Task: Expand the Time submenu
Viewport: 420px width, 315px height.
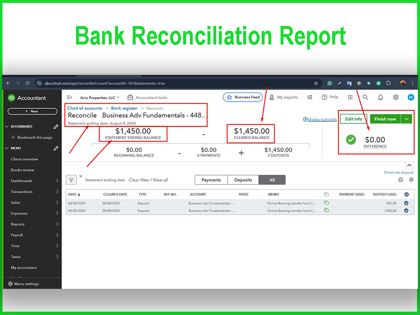Action: tap(57, 246)
